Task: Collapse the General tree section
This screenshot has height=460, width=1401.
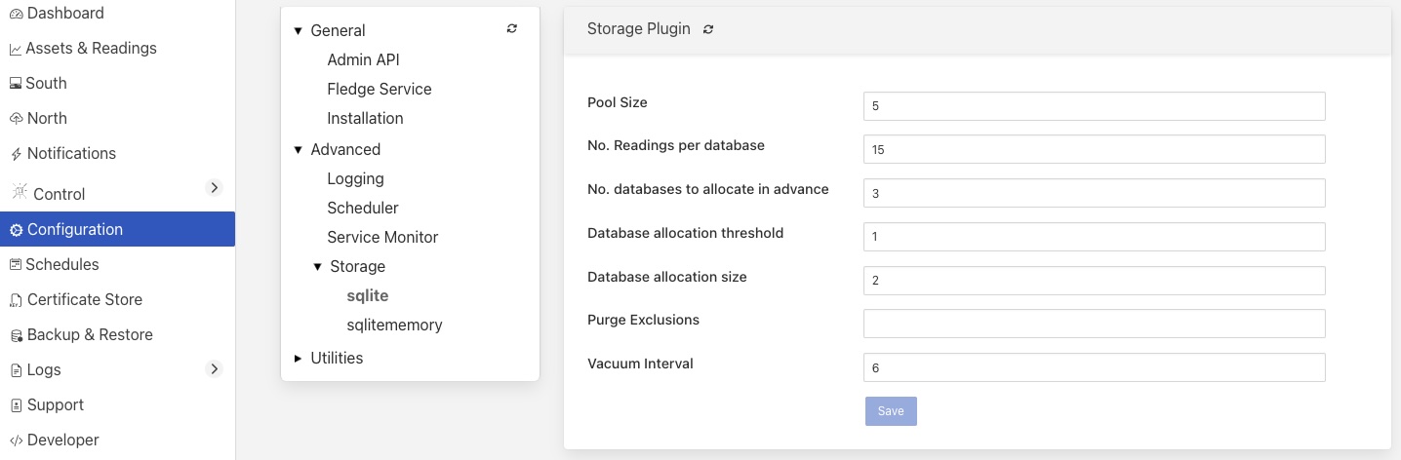Action: coord(298,31)
